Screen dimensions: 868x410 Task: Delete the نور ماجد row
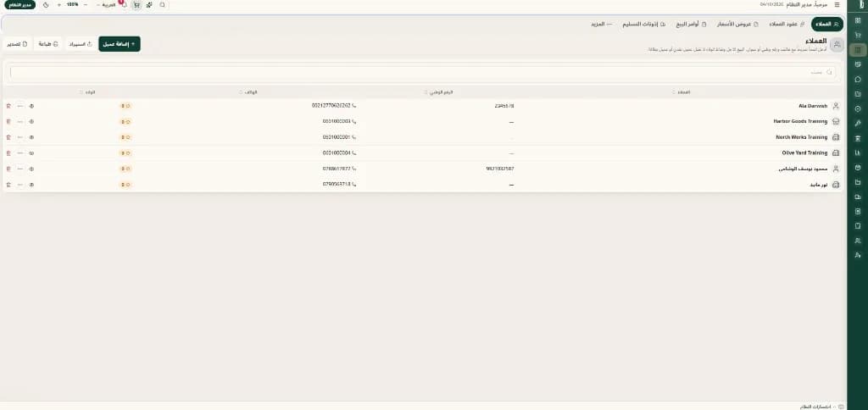pyautogui.click(x=8, y=185)
